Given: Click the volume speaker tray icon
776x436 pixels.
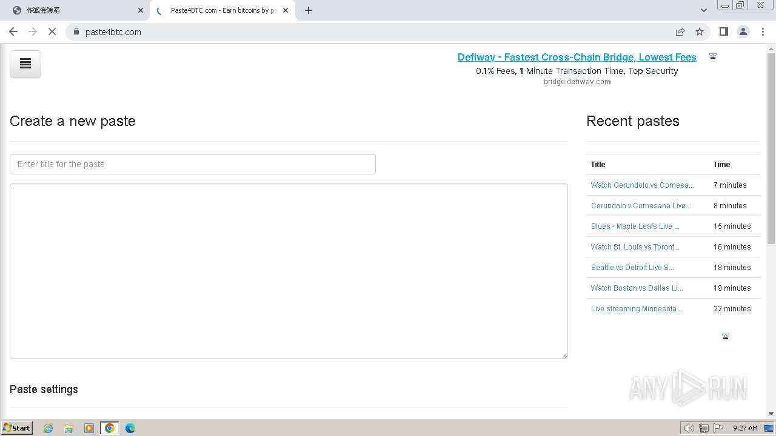Looking at the screenshot, I should coord(689,428).
